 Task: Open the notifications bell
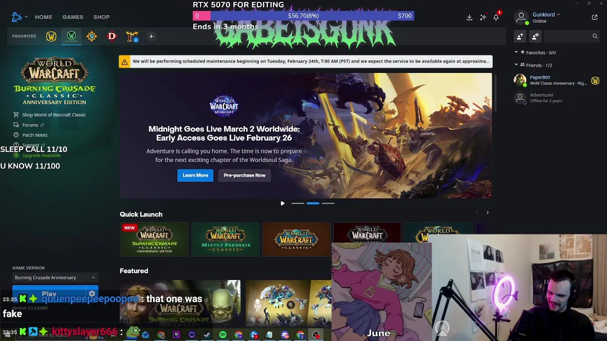496,17
